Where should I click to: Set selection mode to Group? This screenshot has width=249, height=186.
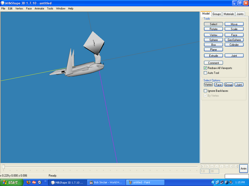point(229,85)
